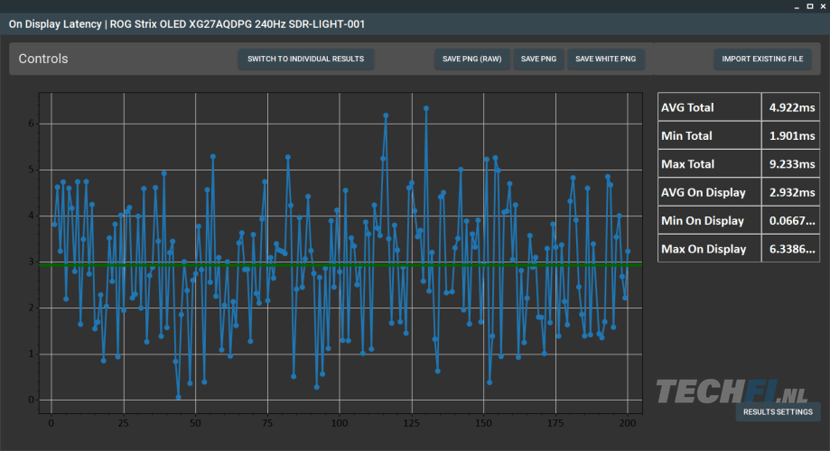Click the SAVE PNG button
This screenshot has width=830, height=451.
pyautogui.click(x=538, y=59)
